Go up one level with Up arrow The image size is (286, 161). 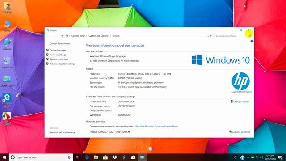point(62,36)
